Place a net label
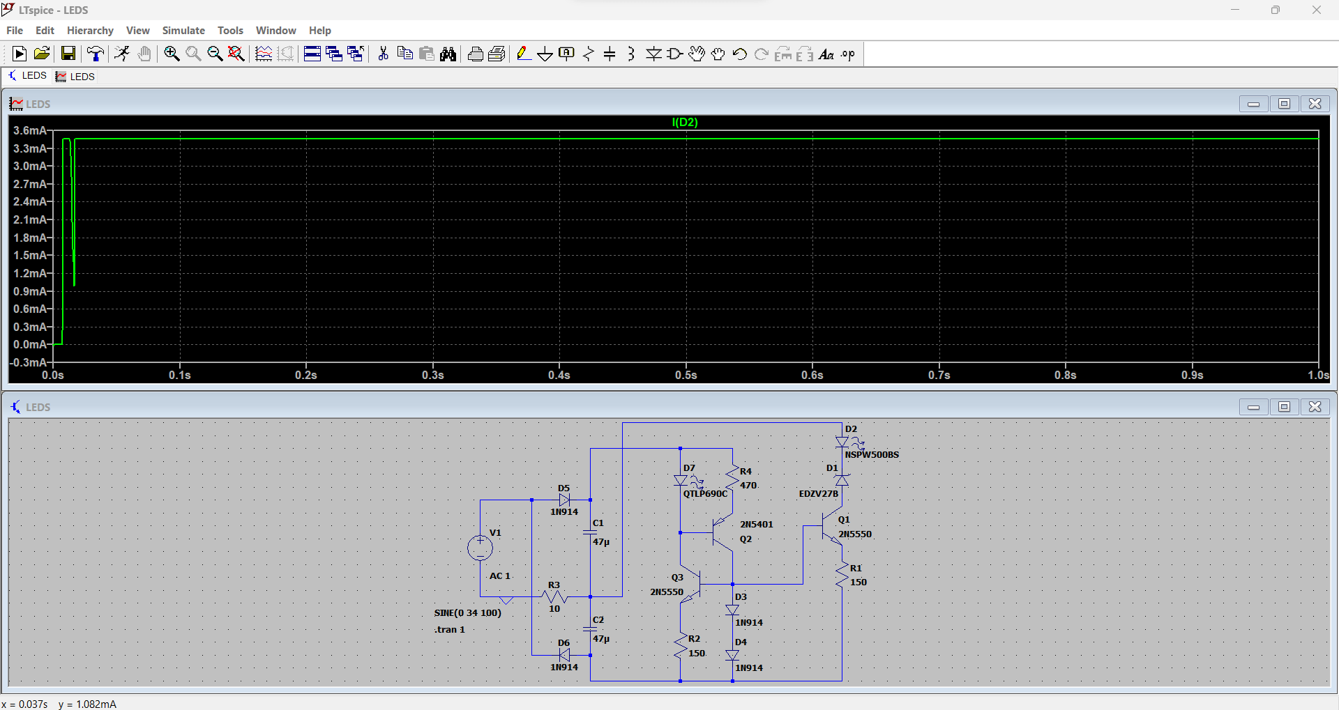The width and height of the screenshot is (1339, 710). [x=567, y=54]
